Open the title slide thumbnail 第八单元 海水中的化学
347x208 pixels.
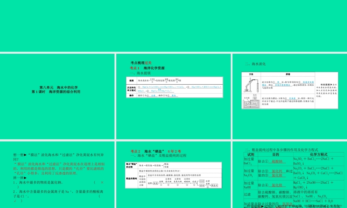57,96
